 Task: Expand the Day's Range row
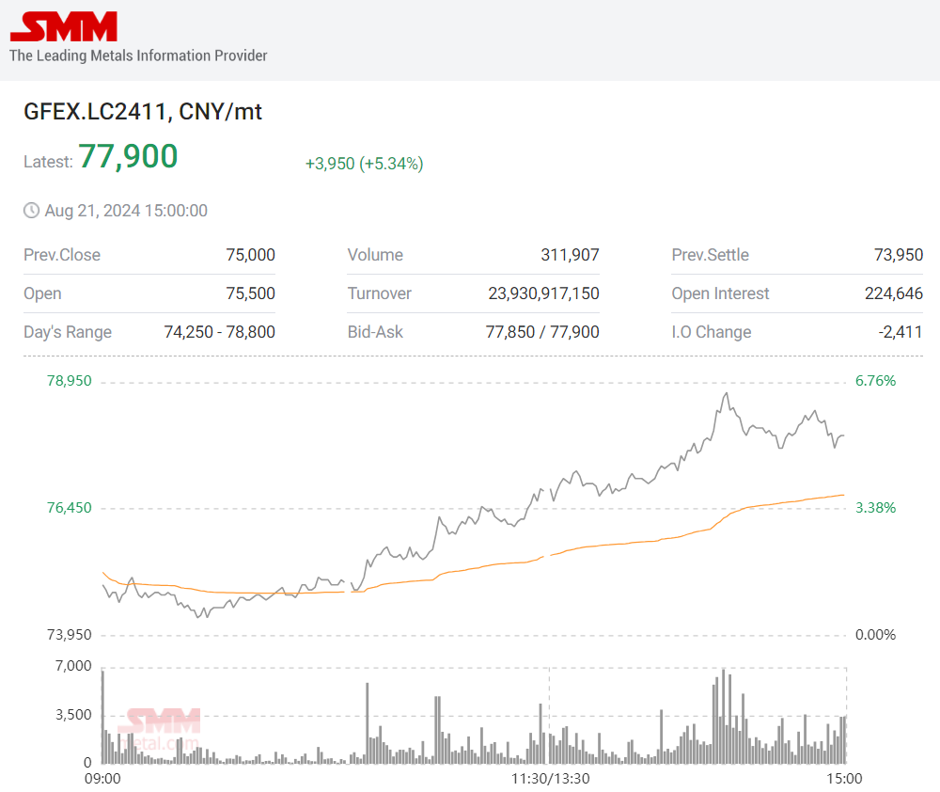point(149,332)
